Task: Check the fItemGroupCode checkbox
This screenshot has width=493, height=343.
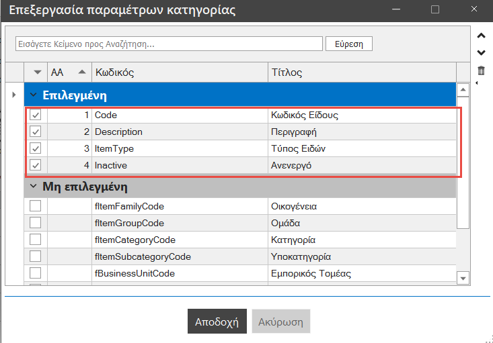Action: (35, 223)
